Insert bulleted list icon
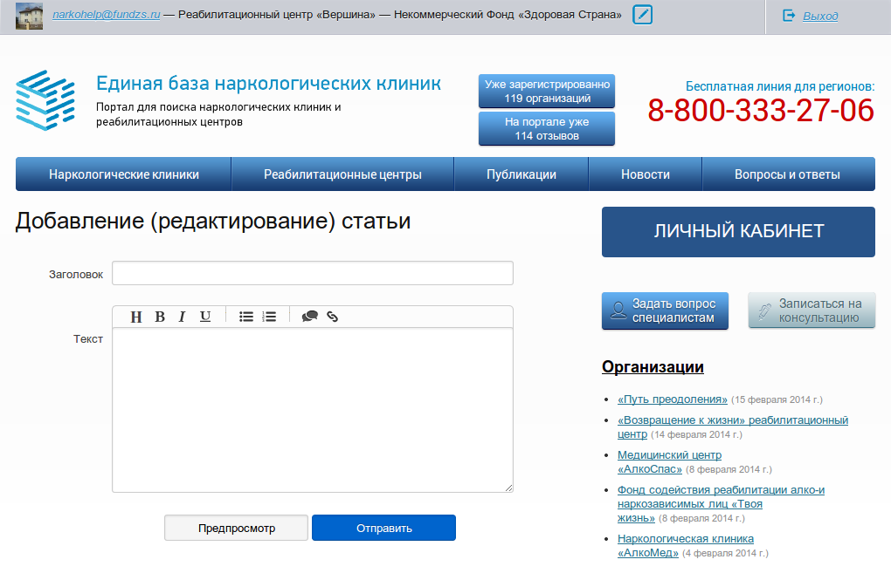This screenshot has height=580, width=891. click(246, 317)
